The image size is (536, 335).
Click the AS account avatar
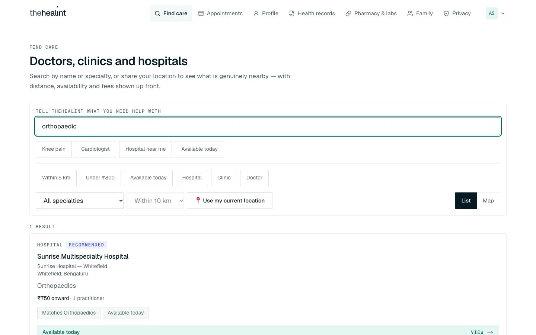(x=492, y=13)
